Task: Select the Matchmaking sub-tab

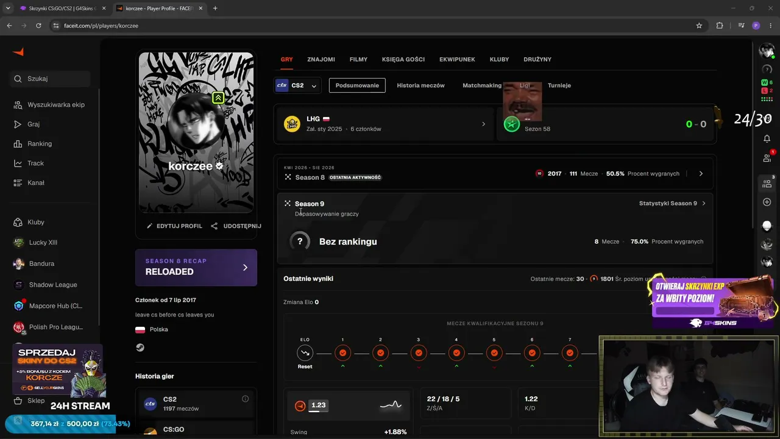Action: click(482, 85)
